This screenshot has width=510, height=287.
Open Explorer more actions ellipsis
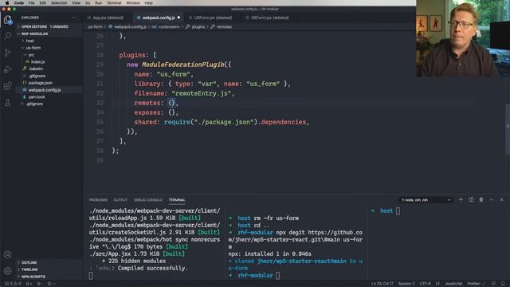[74, 18]
